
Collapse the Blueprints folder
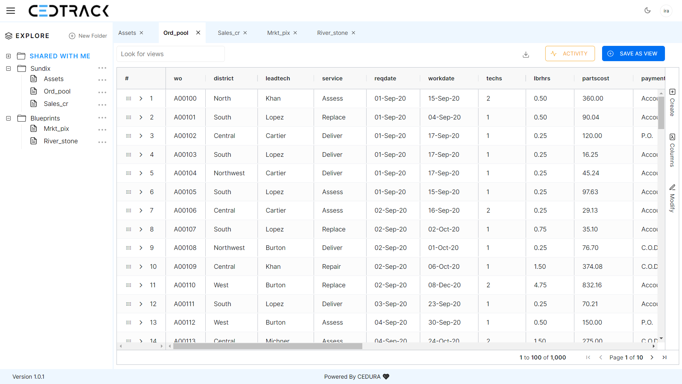point(9,118)
